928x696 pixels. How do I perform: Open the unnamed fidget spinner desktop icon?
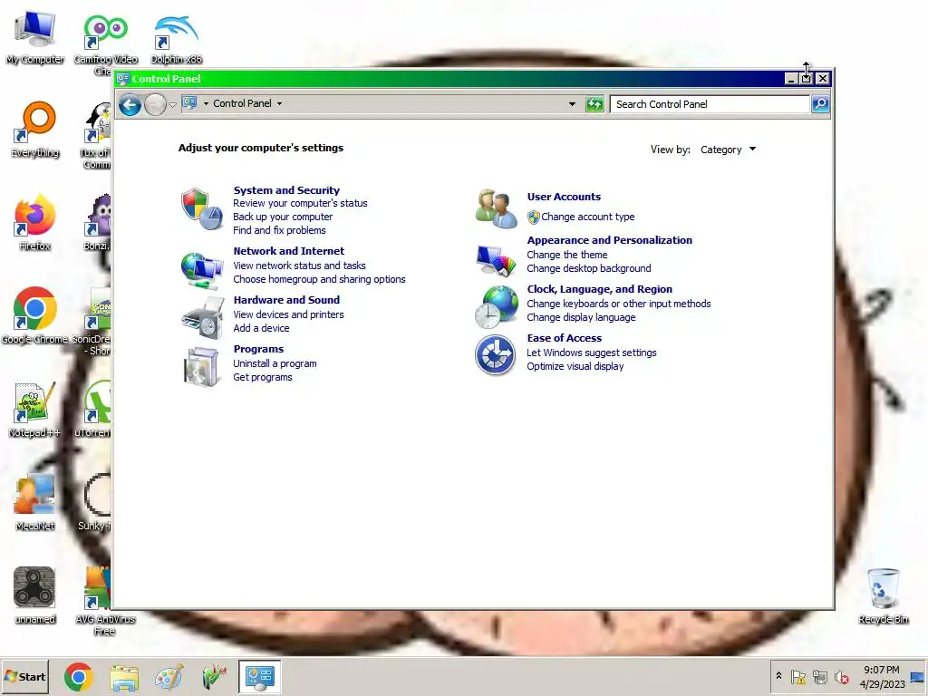(x=35, y=594)
